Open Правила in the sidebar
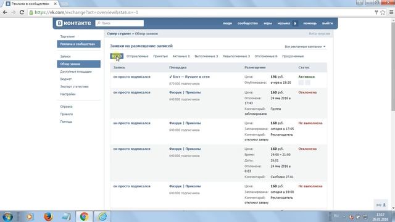This screenshot has height=222, width=395. pos(66,114)
